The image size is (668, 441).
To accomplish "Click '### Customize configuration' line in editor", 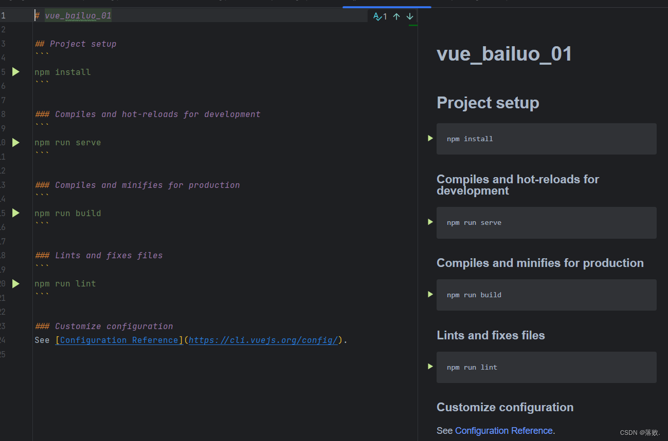I will tap(104, 326).
